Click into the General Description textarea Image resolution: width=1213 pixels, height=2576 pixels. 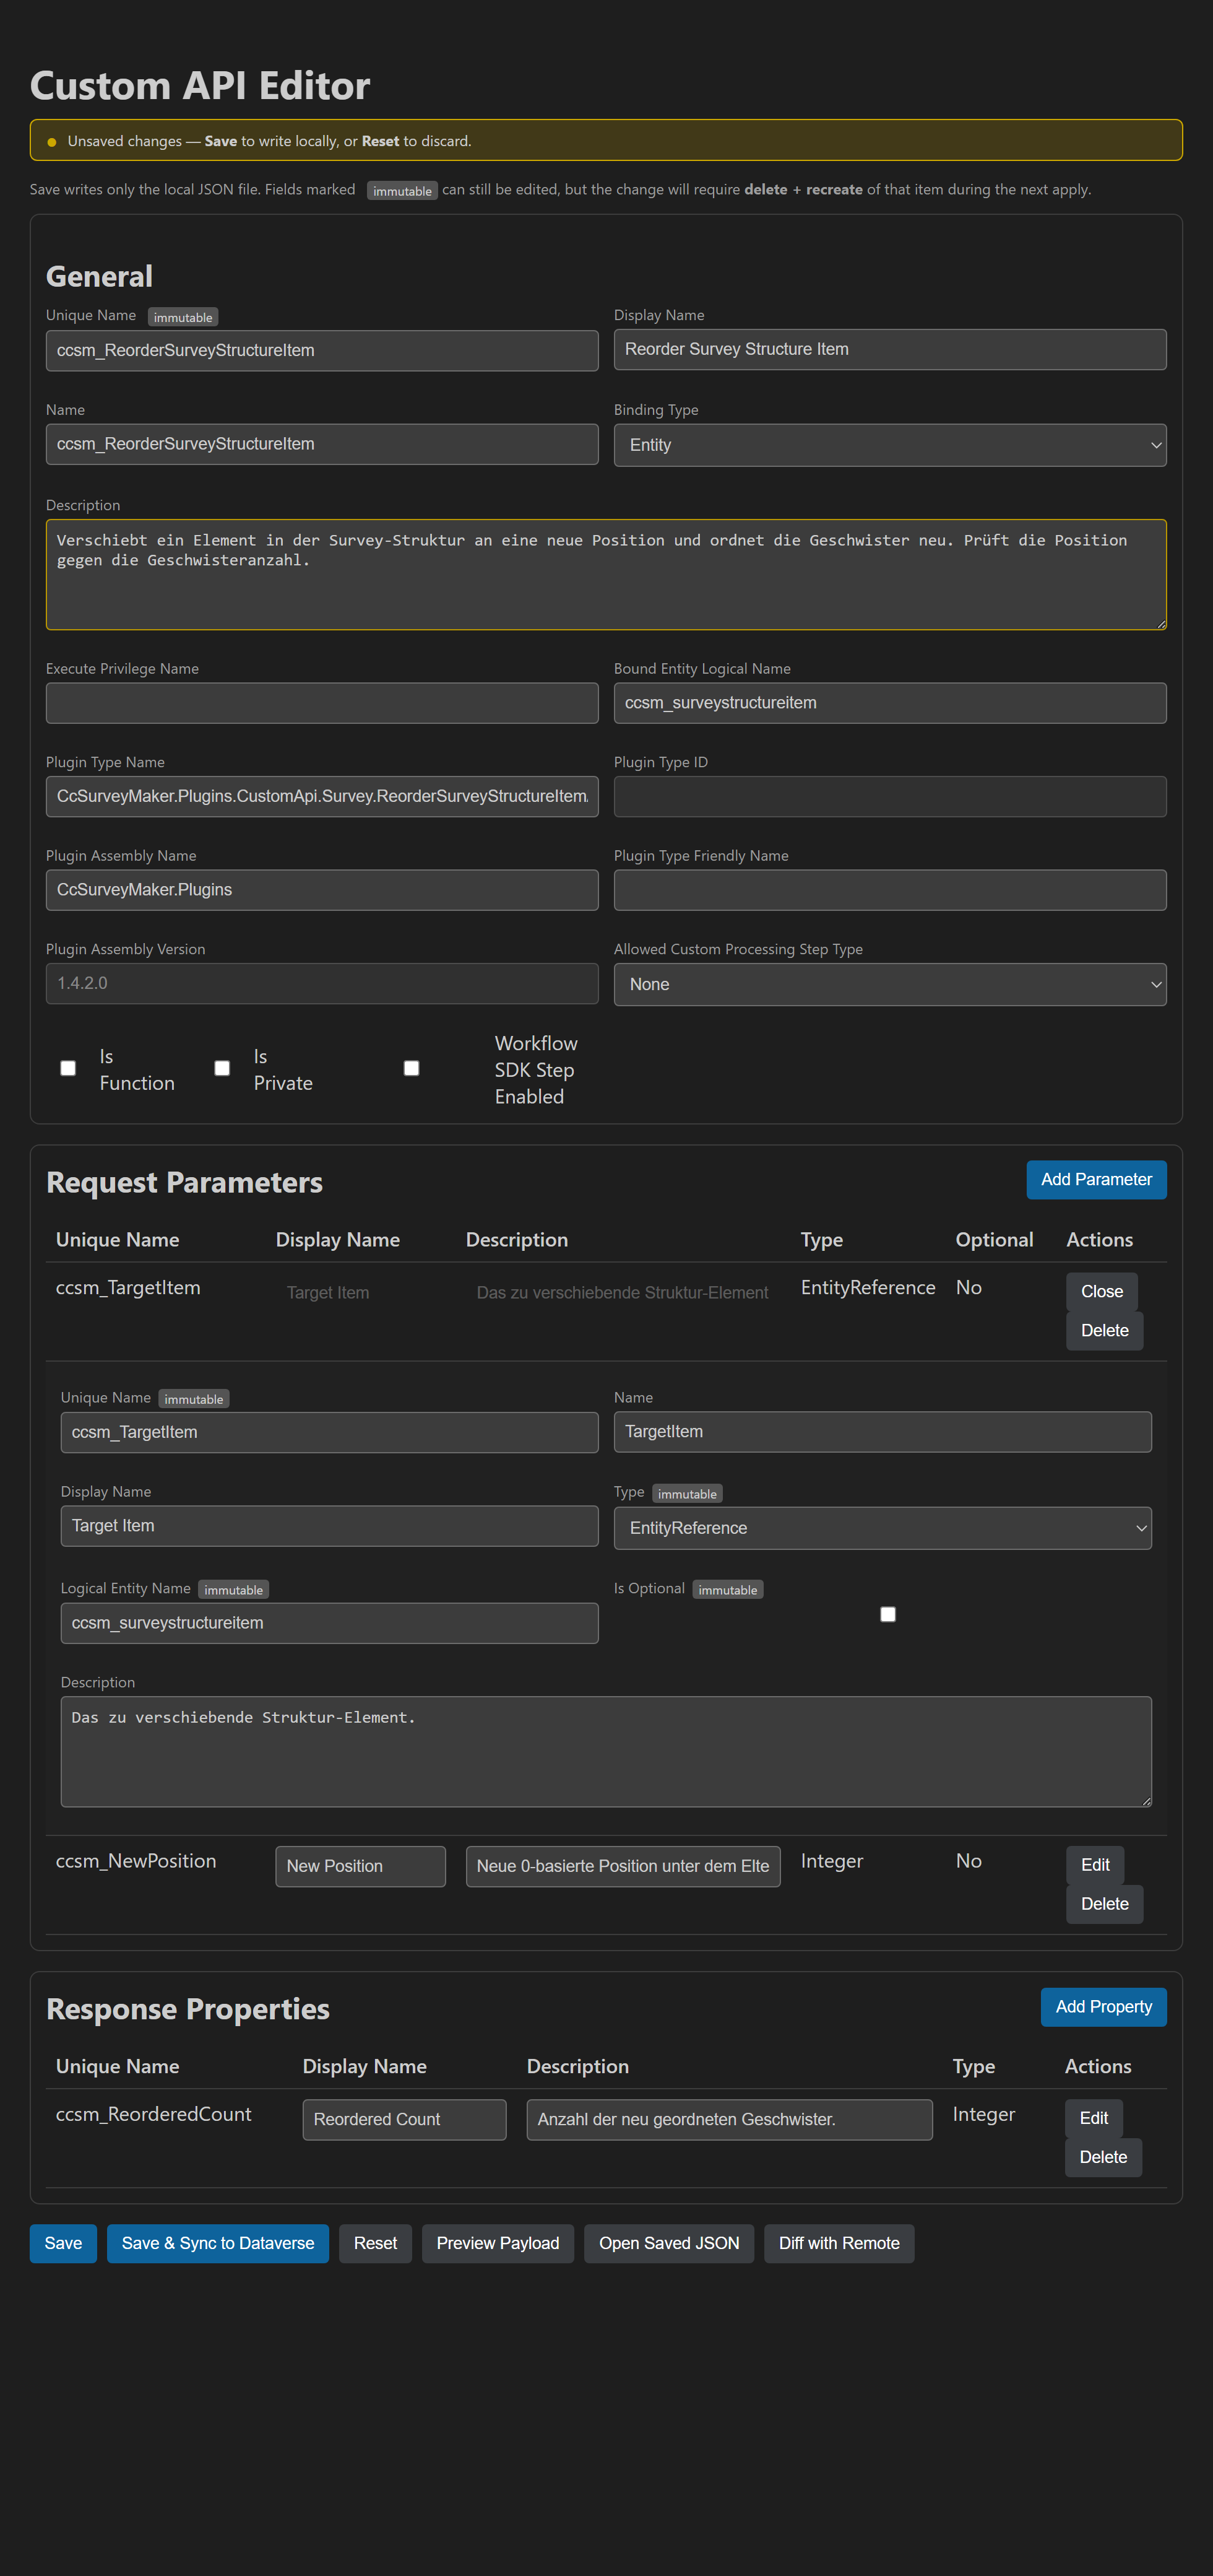605,574
